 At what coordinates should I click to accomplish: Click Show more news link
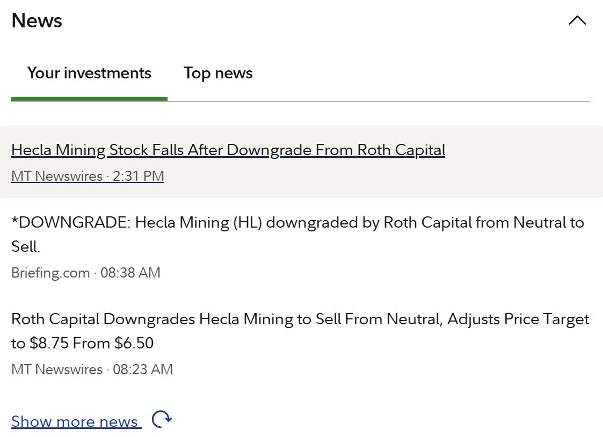pos(75,422)
